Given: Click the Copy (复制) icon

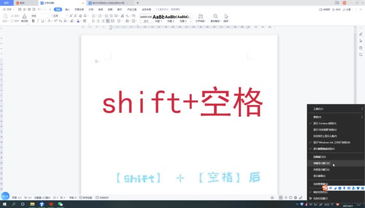Looking at the screenshot, I should click(13, 21).
